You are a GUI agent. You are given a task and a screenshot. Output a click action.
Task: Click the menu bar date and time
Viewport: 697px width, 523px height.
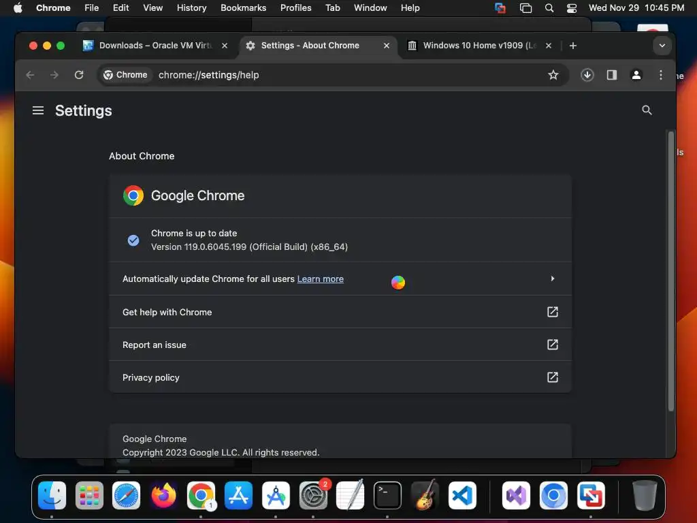636,8
